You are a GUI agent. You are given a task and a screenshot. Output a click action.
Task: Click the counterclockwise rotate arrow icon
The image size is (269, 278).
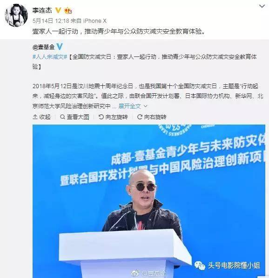[x=101, y=117]
